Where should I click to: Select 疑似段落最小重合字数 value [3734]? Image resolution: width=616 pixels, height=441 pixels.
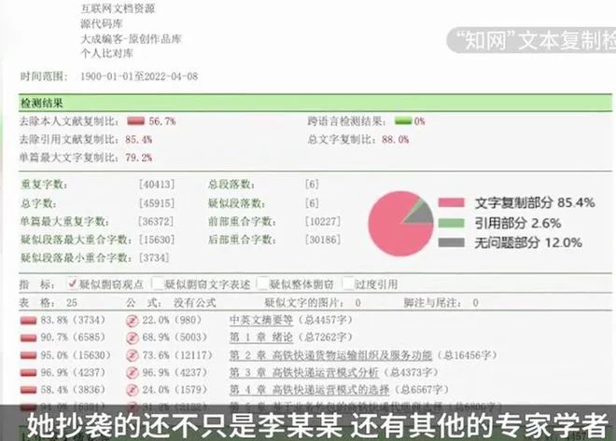(154, 257)
